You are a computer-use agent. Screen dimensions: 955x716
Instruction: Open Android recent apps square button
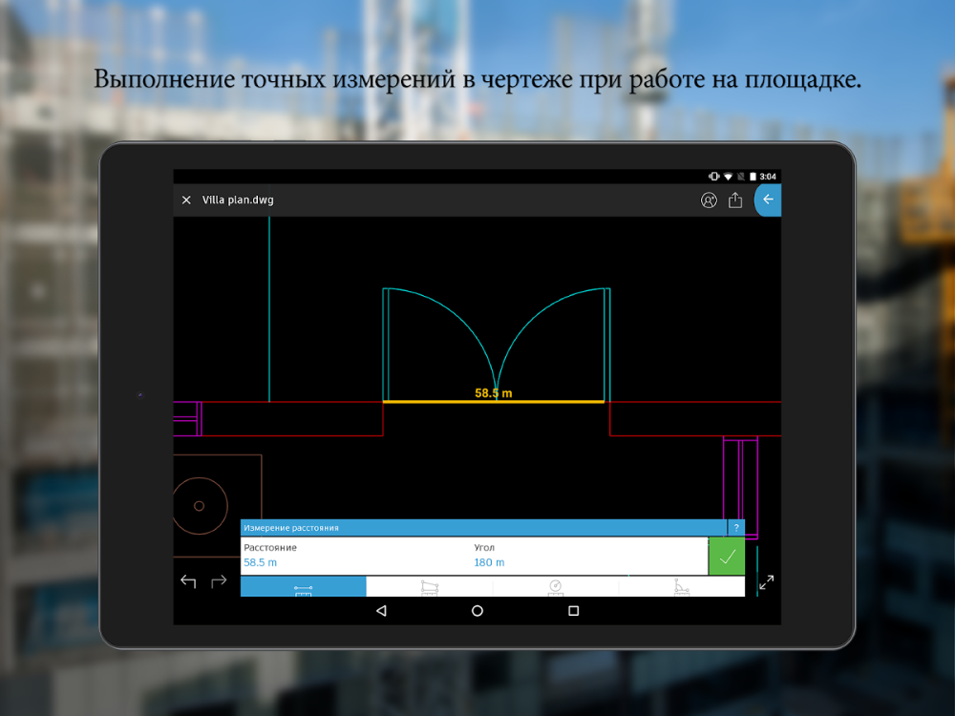click(573, 611)
